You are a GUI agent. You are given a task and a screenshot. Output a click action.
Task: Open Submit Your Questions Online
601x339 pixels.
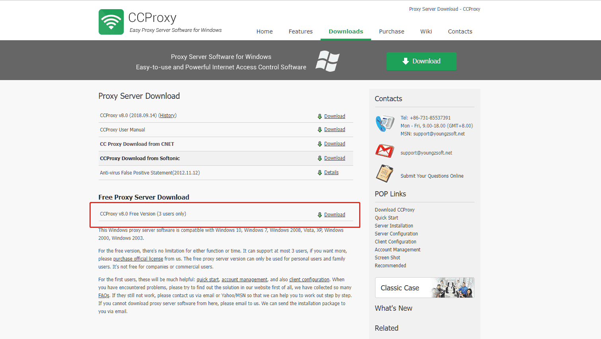pyautogui.click(x=432, y=176)
